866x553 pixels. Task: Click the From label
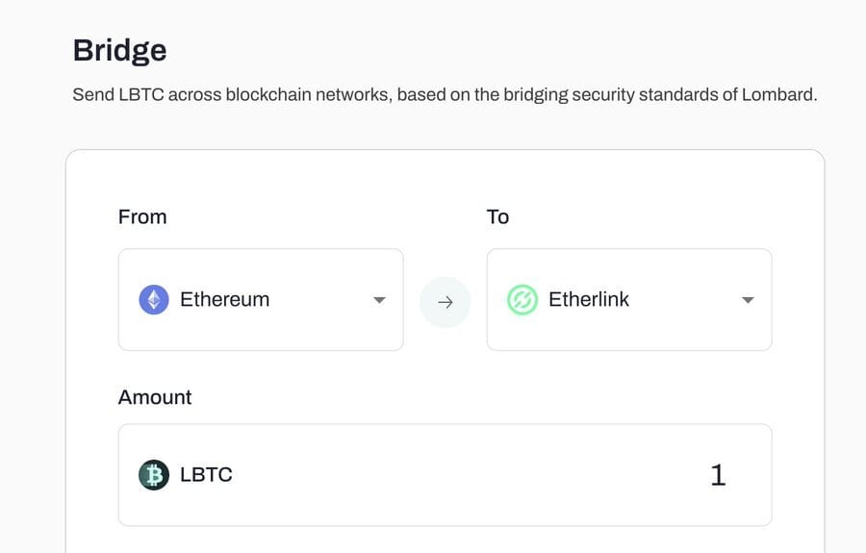point(142,217)
